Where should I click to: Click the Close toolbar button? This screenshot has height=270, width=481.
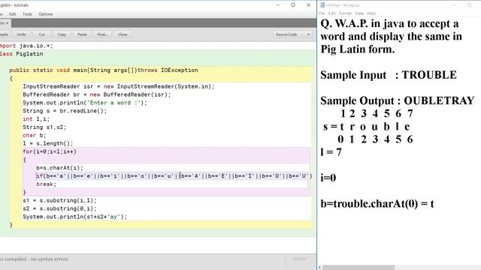tap(123, 34)
